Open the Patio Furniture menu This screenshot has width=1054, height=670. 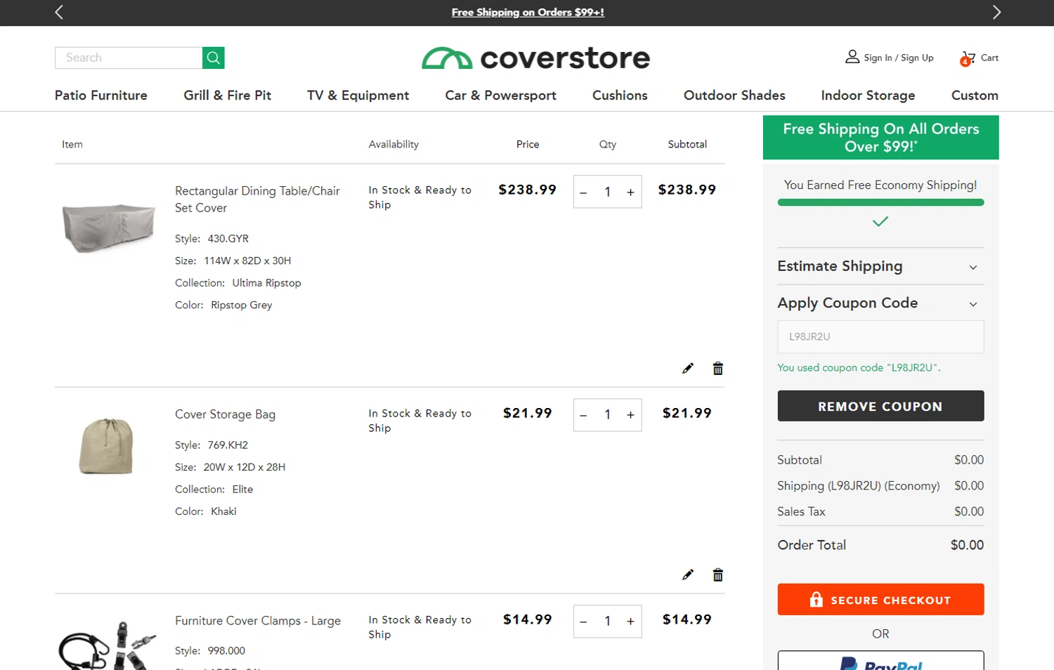point(101,96)
